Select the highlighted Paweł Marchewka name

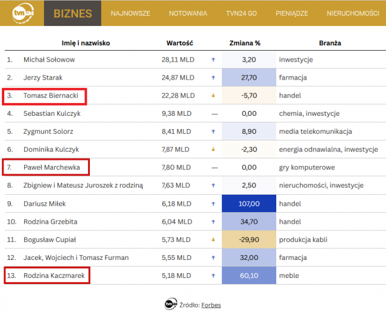point(52,168)
